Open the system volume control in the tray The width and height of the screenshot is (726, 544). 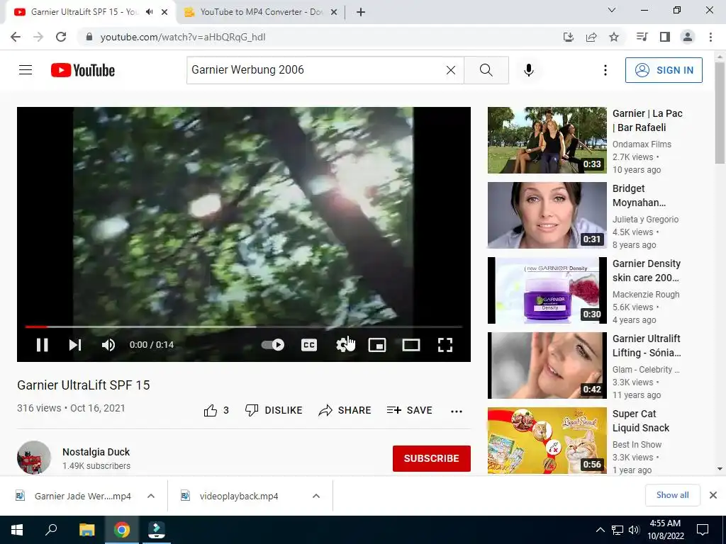tap(634, 530)
